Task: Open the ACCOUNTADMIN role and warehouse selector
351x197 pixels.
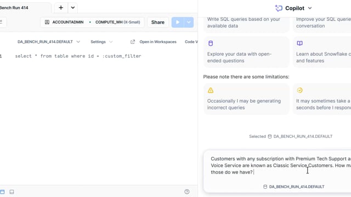Action: point(92,22)
